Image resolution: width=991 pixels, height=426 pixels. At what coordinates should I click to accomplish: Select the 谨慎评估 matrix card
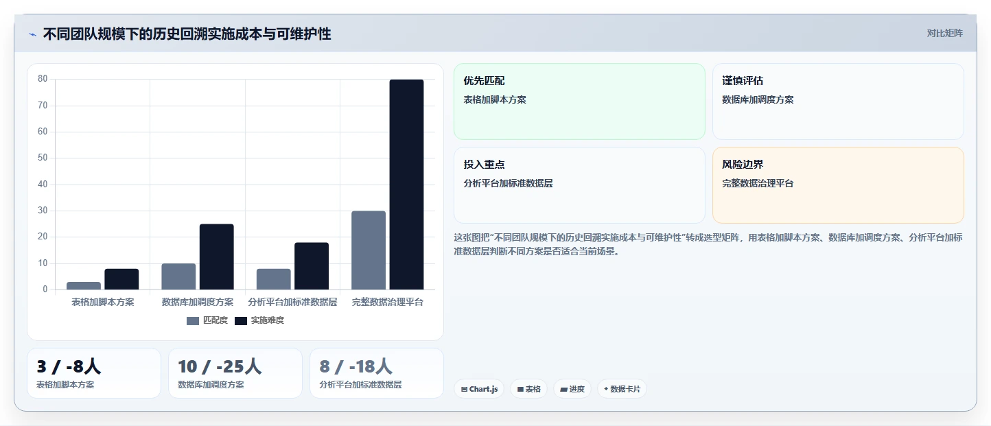pos(838,102)
